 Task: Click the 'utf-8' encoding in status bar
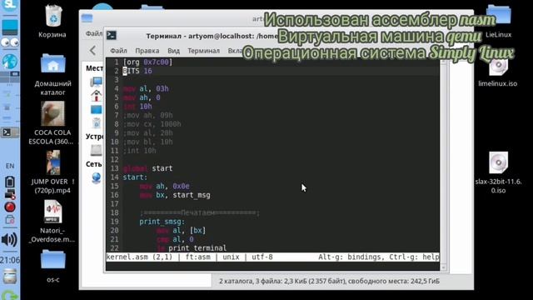[x=262, y=257]
